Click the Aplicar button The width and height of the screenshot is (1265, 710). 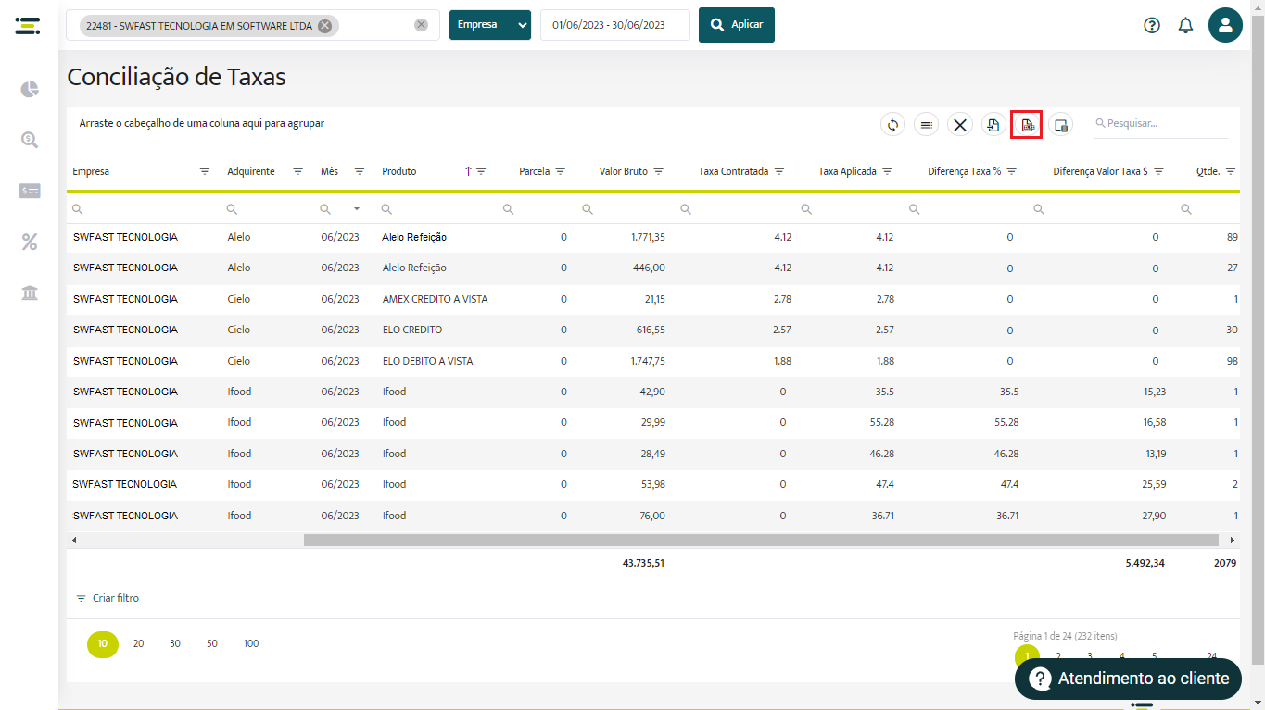pyautogui.click(x=737, y=25)
